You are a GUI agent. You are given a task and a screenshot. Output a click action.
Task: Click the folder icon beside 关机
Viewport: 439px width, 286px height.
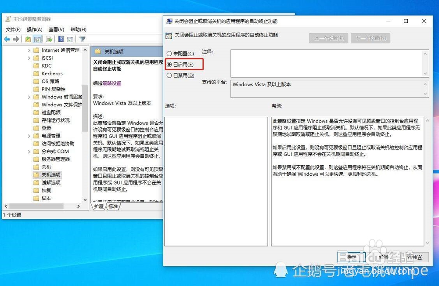36,167
